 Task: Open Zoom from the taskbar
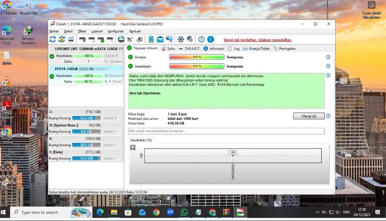pyautogui.click(x=170, y=212)
